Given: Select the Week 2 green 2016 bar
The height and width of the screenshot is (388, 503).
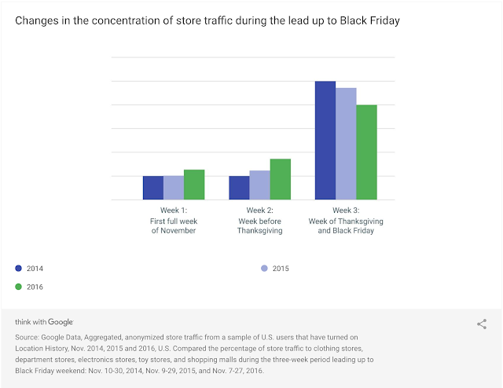Looking at the screenshot, I should click(280, 179).
